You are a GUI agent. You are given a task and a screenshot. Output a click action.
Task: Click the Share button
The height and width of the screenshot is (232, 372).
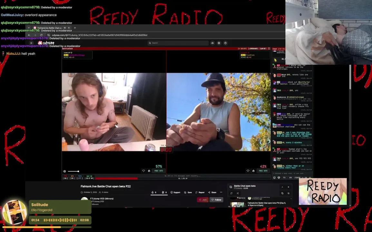point(212,192)
